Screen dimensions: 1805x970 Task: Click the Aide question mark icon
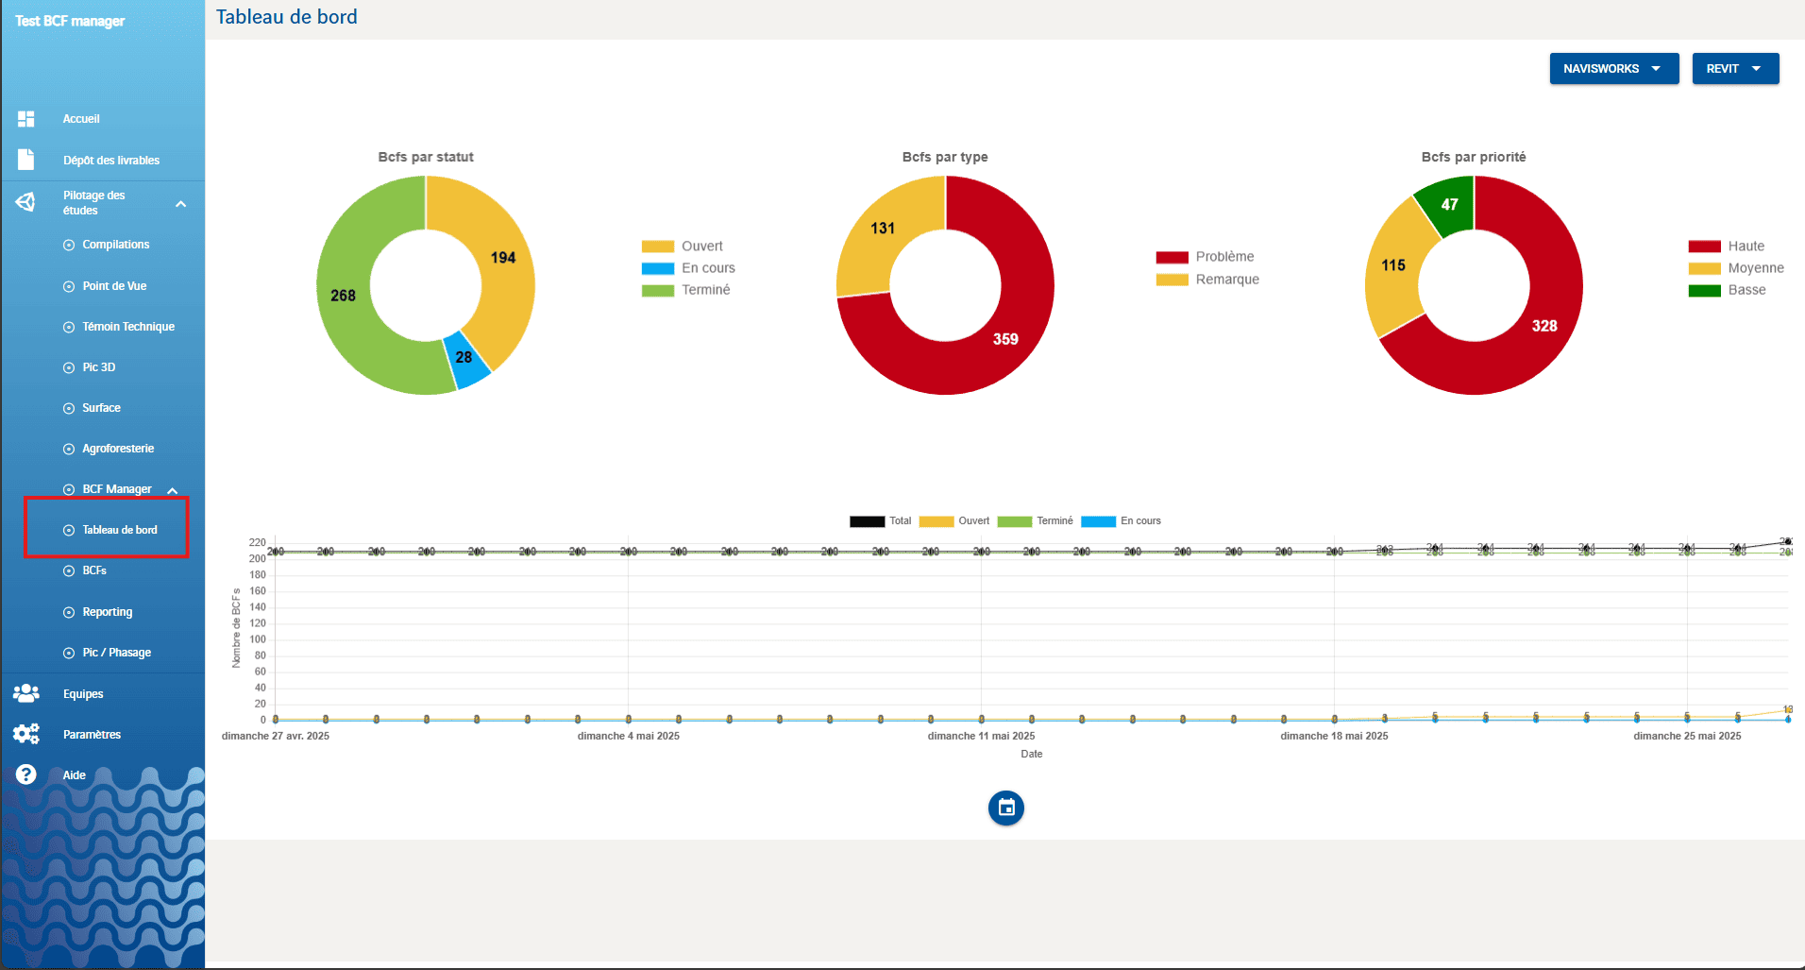[x=26, y=774]
